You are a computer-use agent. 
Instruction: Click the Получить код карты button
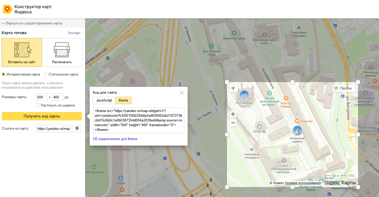(42, 116)
